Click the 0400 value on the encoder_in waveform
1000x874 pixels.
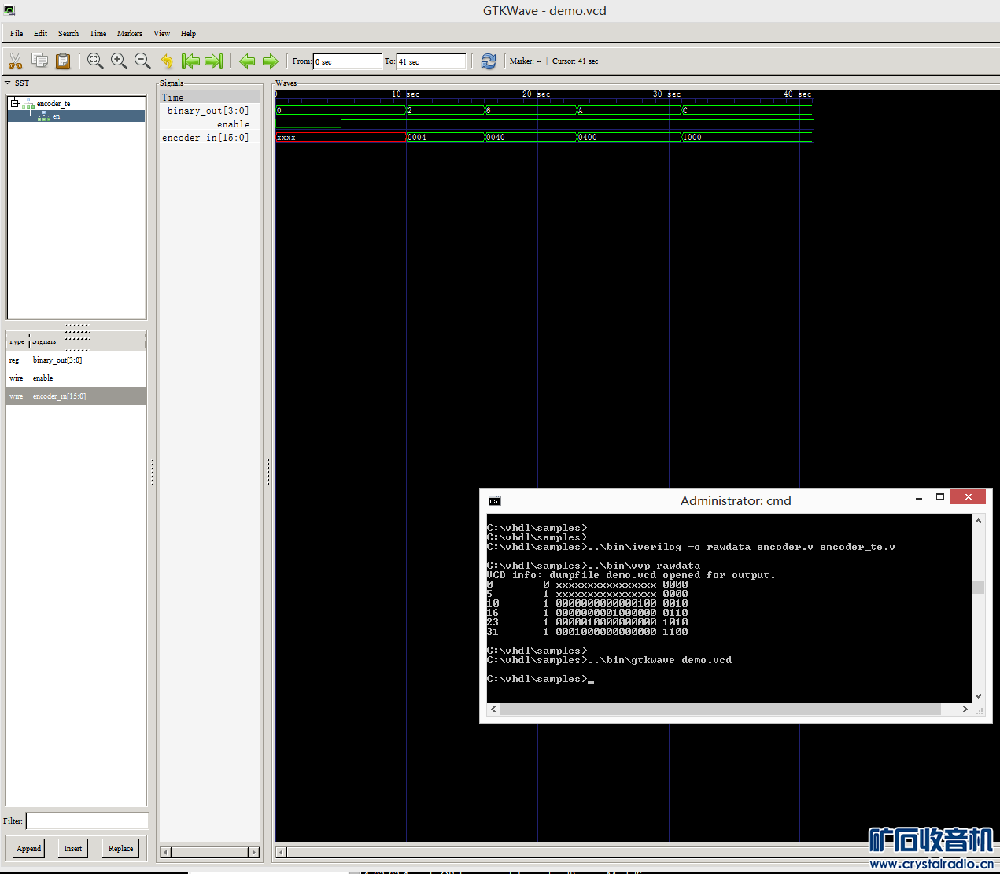588,138
